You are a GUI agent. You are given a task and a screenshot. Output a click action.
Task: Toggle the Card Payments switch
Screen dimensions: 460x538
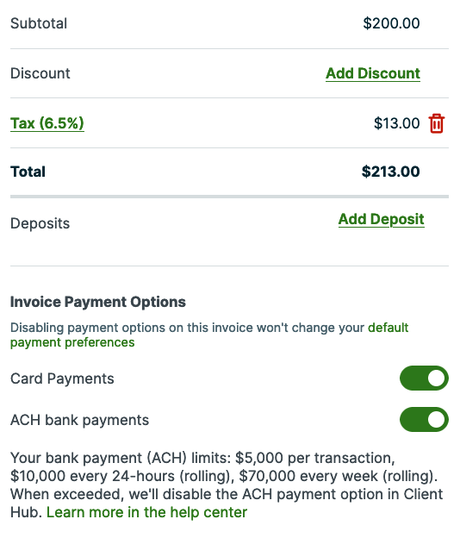424,378
